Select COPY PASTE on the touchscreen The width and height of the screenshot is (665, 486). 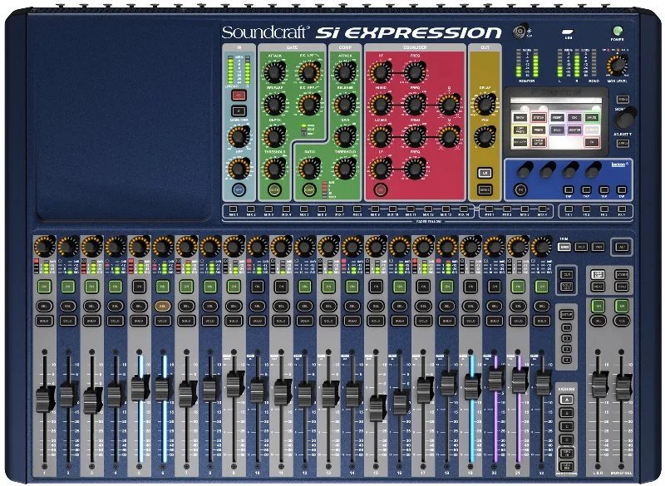point(519,130)
